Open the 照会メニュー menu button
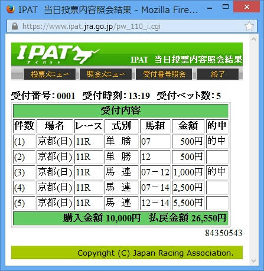The width and height of the screenshot is (264, 271). [106, 74]
